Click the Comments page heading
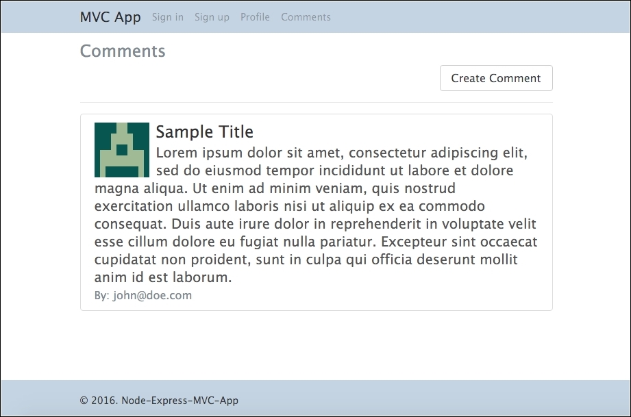Viewport: 631px width, 417px height. [x=123, y=51]
